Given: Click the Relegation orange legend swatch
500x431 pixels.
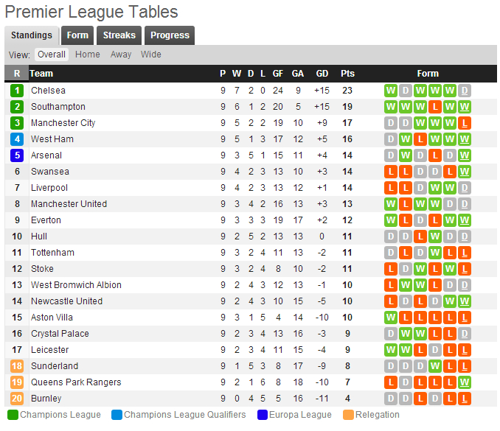Looking at the screenshot, I should pyautogui.click(x=348, y=415).
